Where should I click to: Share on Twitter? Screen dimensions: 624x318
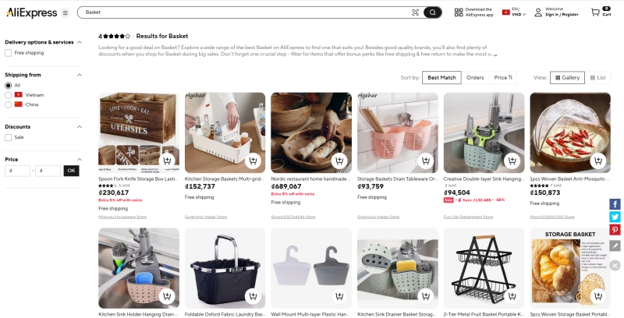coord(615,217)
